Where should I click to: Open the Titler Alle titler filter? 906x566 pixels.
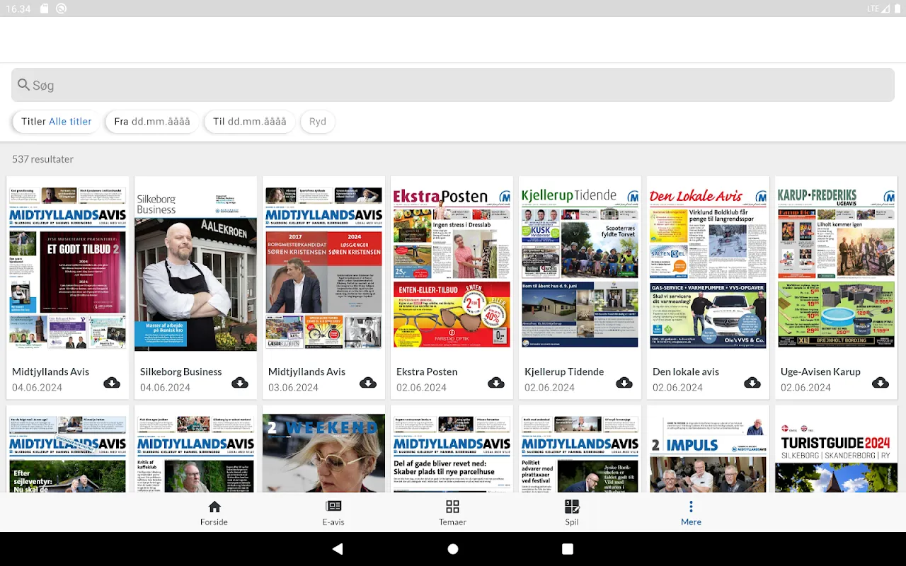click(57, 122)
